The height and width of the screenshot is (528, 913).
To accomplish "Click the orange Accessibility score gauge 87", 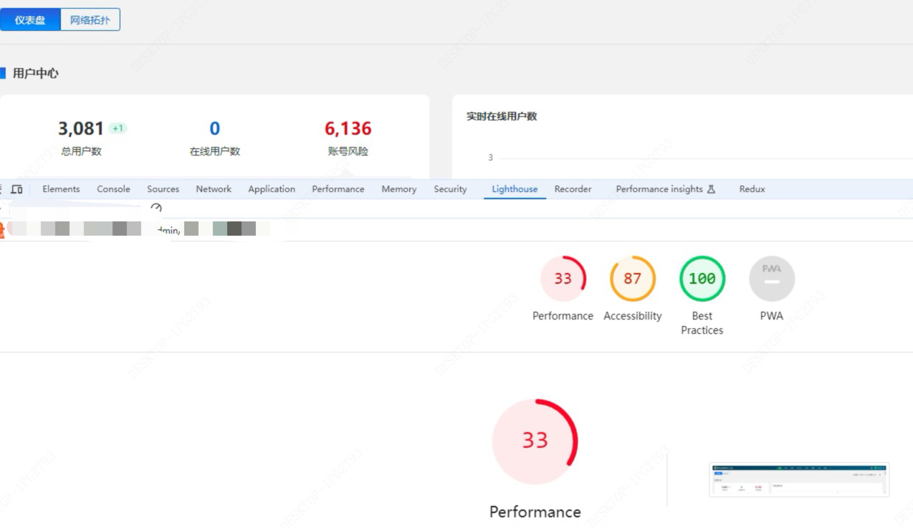I will click(632, 279).
